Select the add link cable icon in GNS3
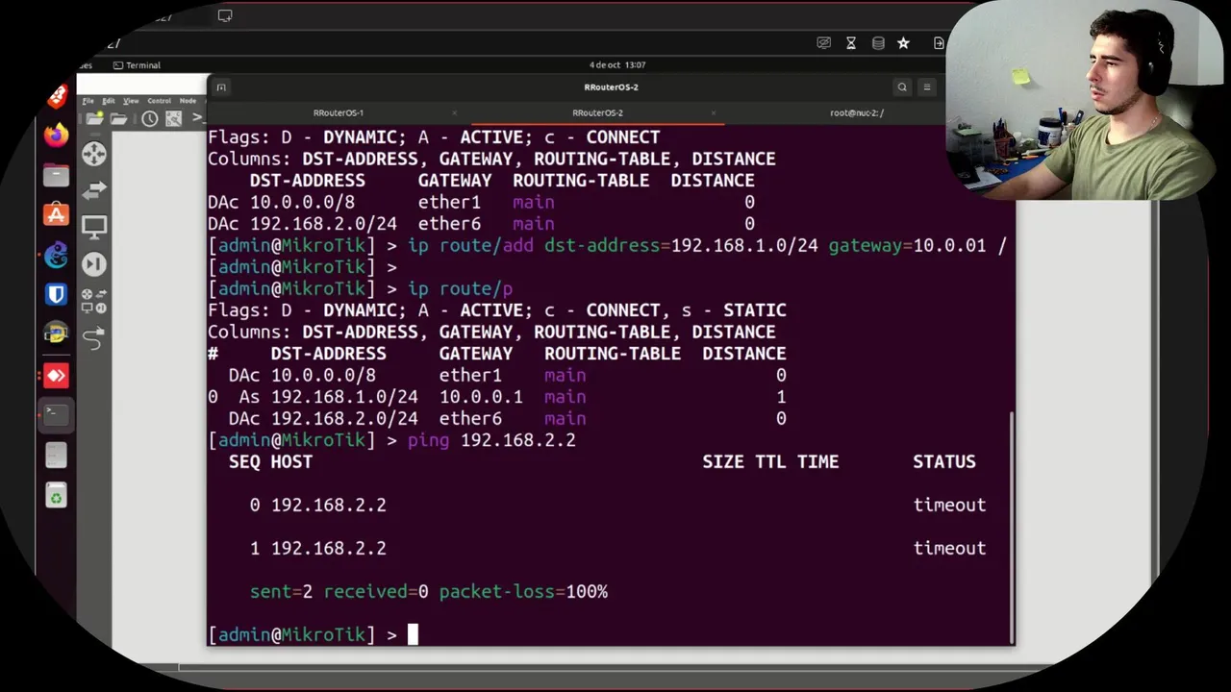Screen dimensions: 1231x692 [x=93, y=338]
